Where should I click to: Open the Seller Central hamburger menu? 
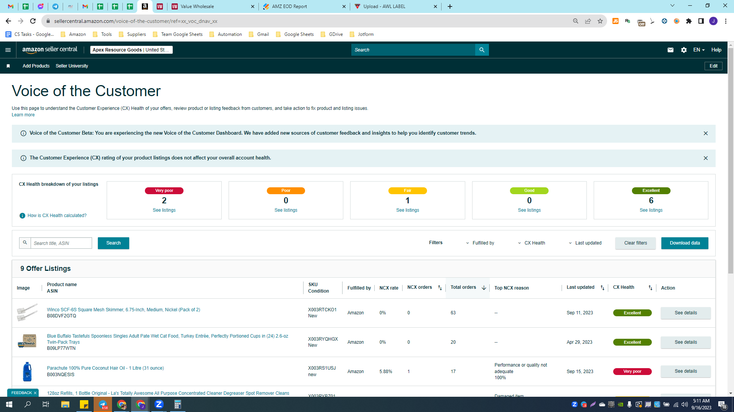(8, 50)
